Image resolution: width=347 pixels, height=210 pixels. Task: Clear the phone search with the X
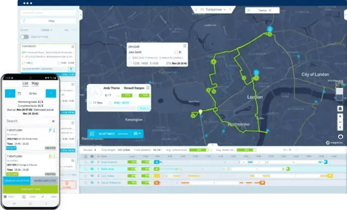tap(54, 121)
